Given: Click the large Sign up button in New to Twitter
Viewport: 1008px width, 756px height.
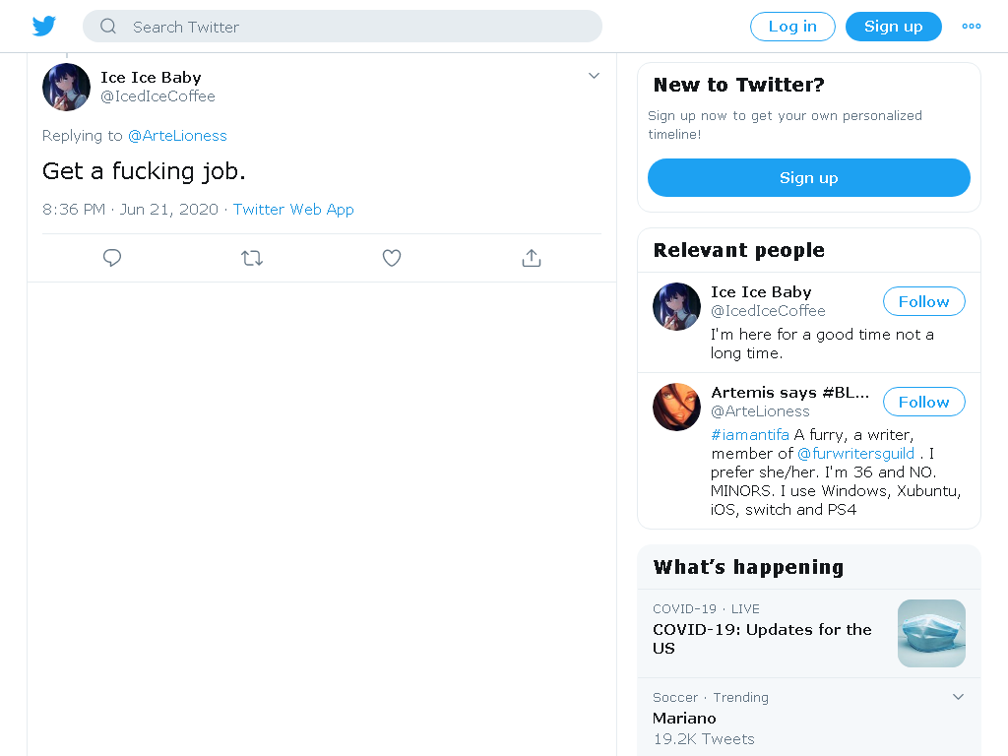Looking at the screenshot, I should (x=809, y=177).
